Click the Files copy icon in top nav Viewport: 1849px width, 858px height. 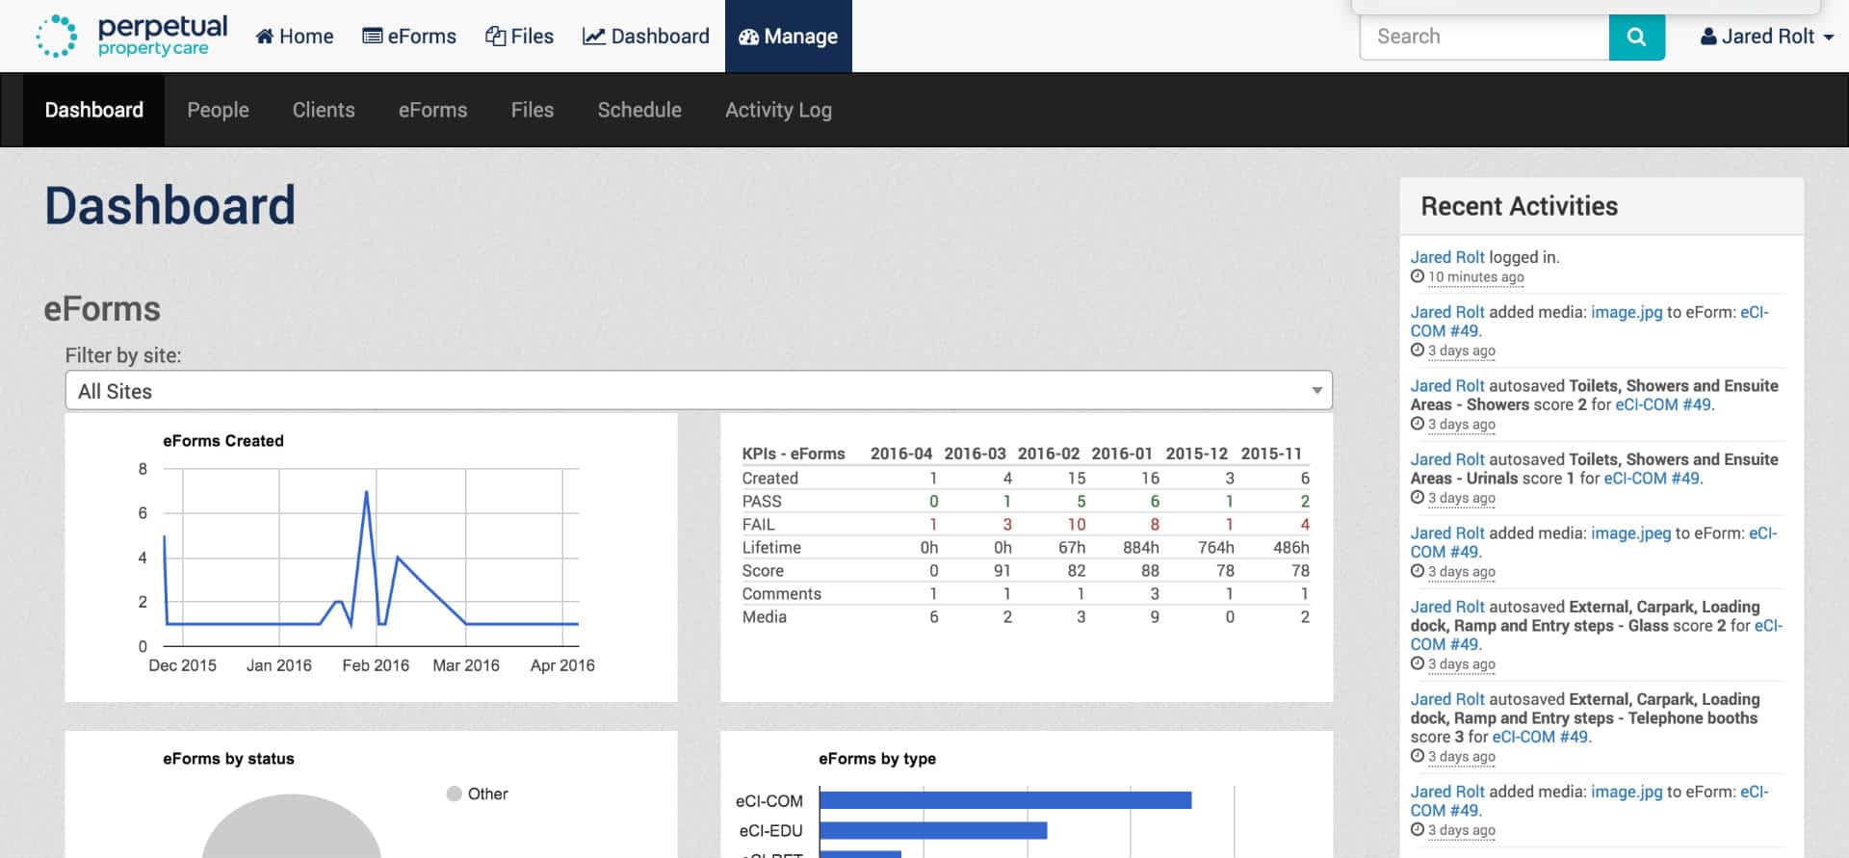[x=496, y=37]
